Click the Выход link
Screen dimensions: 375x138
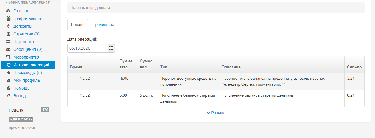coord(20,96)
